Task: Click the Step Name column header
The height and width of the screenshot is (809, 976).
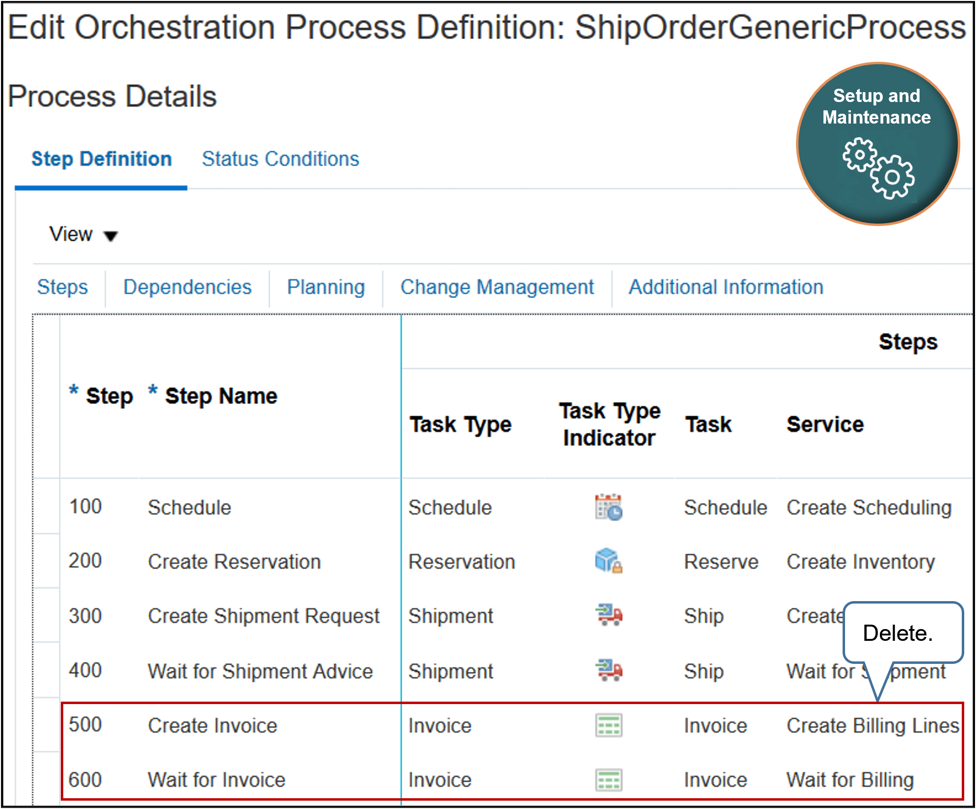Action: coord(219,395)
